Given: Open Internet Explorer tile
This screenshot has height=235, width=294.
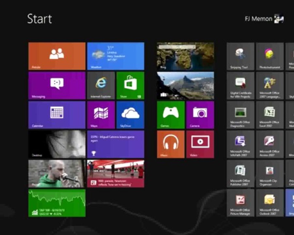Looking at the screenshot, I should (x=101, y=86).
